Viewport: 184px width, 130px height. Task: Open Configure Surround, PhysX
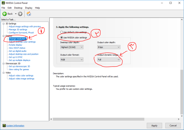point(21,33)
